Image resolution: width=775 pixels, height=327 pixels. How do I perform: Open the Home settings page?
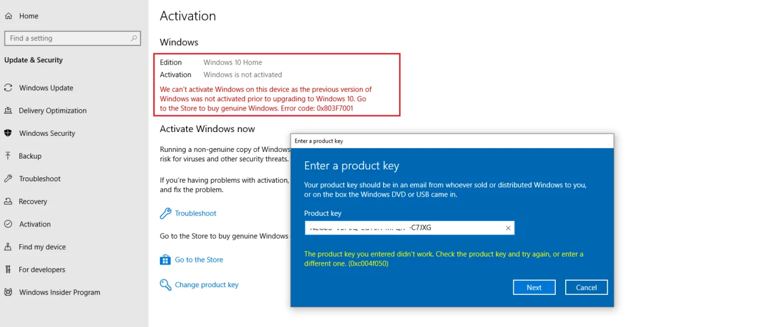pos(22,16)
